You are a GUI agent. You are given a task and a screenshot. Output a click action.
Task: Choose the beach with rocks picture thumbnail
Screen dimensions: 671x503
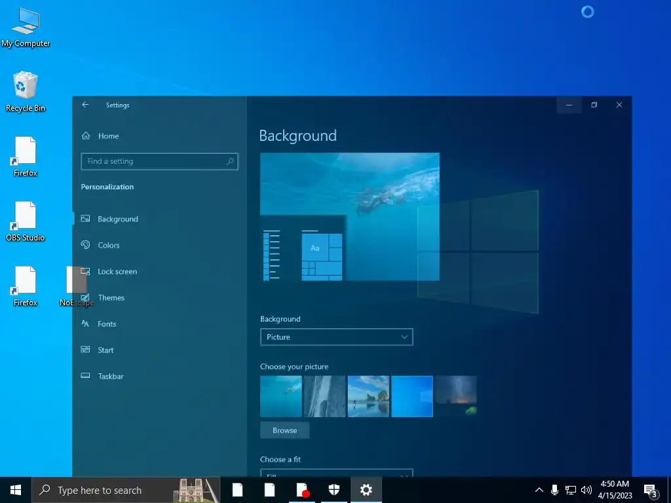tap(368, 396)
